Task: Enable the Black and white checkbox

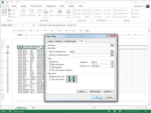Action: coord(50,64)
